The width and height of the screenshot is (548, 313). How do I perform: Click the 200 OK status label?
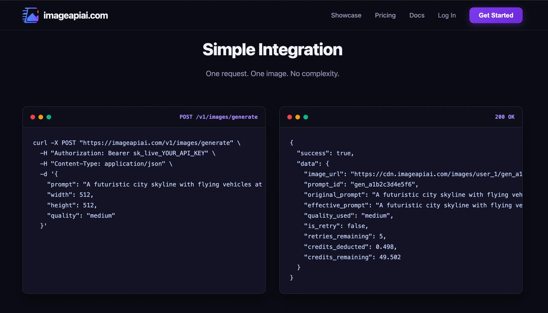click(505, 117)
